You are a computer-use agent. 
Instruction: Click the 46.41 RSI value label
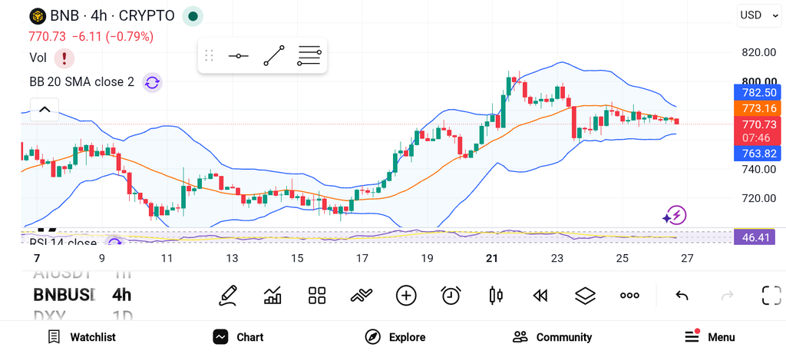(x=755, y=237)
